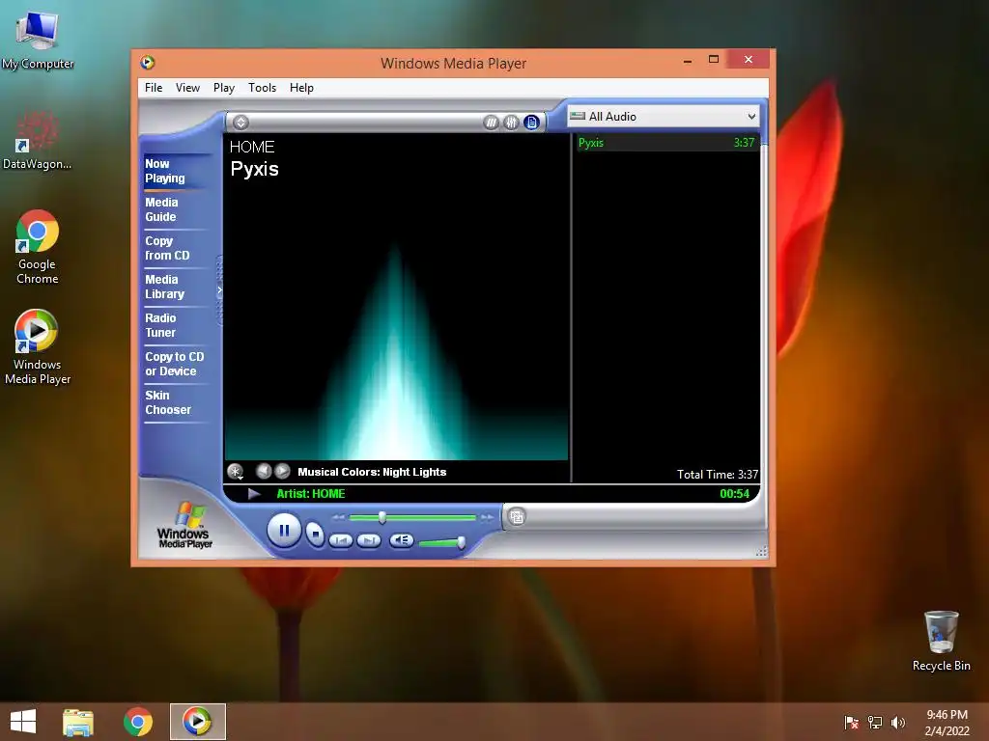Open the Action Center flag tray icon
This screenshot has height=741, width=989.
point(852,722)
